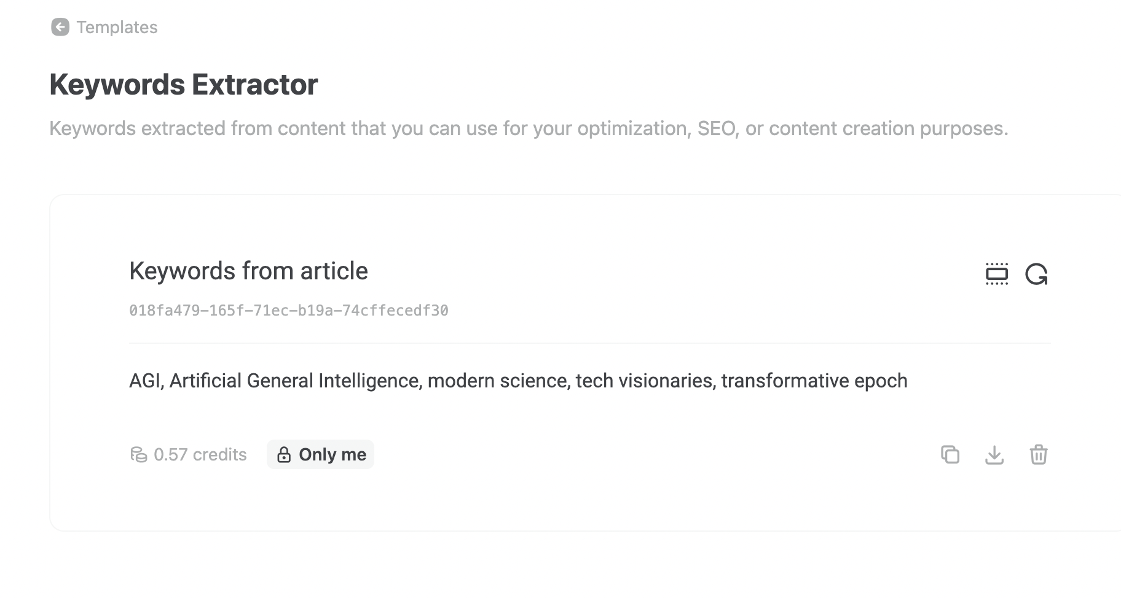Delete this result with the trash icon
Viewport: 1121px width, 598px height.
pos(1039,454)
